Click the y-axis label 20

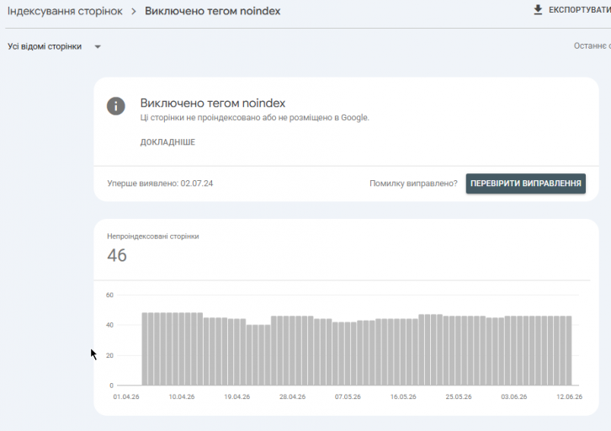coord(109,355)
